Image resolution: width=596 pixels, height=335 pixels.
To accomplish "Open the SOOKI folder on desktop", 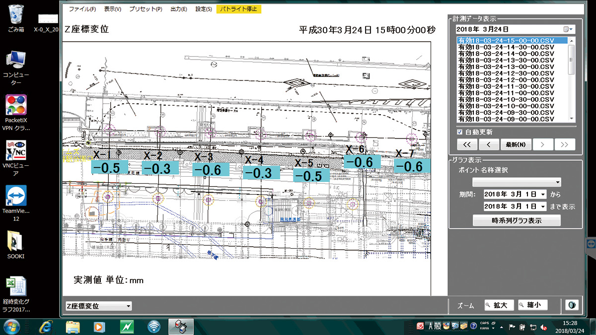I will point(16,246).
